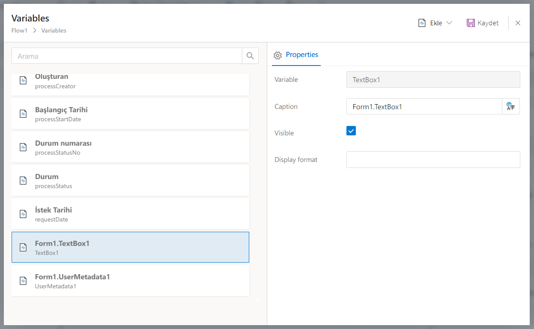Viewport: 534px width, 329px height.
Task: Select the Durum processStatus variable
Action: tap(130, 181)
